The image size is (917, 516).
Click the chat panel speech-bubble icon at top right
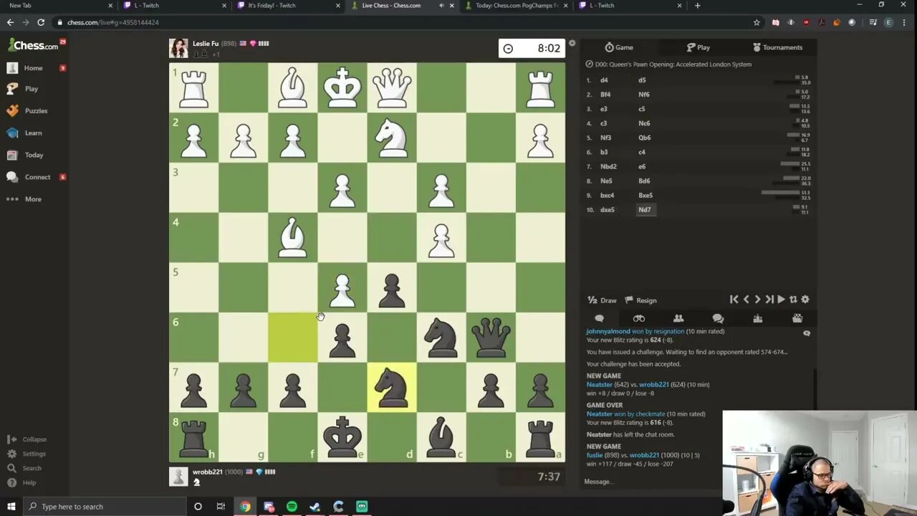tap(807, 333)
